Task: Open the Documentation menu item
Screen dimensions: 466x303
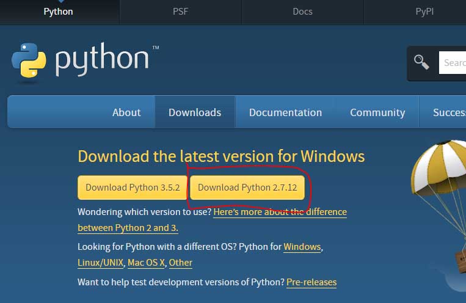Action: [x=285, y=112]
